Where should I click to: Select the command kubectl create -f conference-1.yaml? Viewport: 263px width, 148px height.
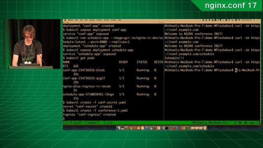point(97,110)
